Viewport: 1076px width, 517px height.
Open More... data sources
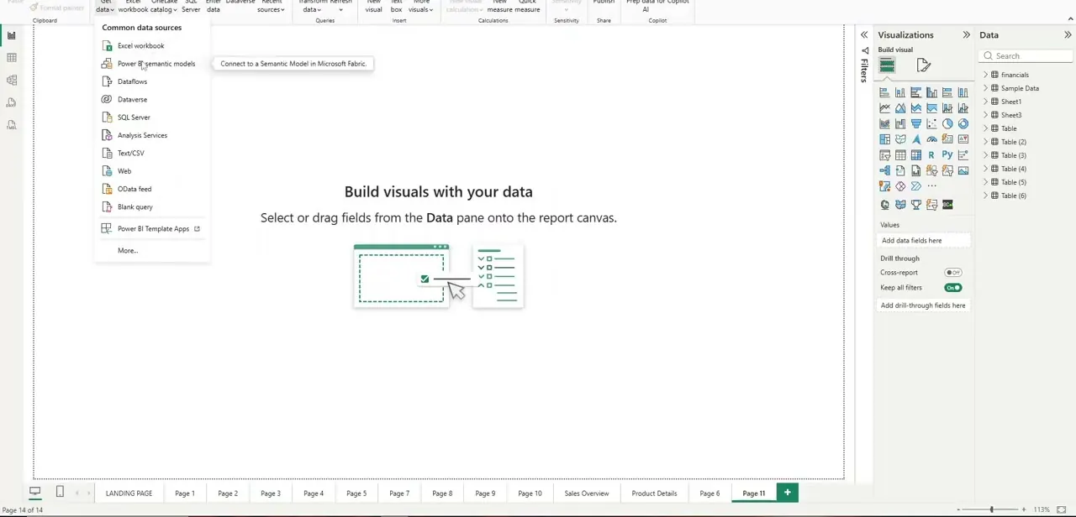click(x=151, y=251)
